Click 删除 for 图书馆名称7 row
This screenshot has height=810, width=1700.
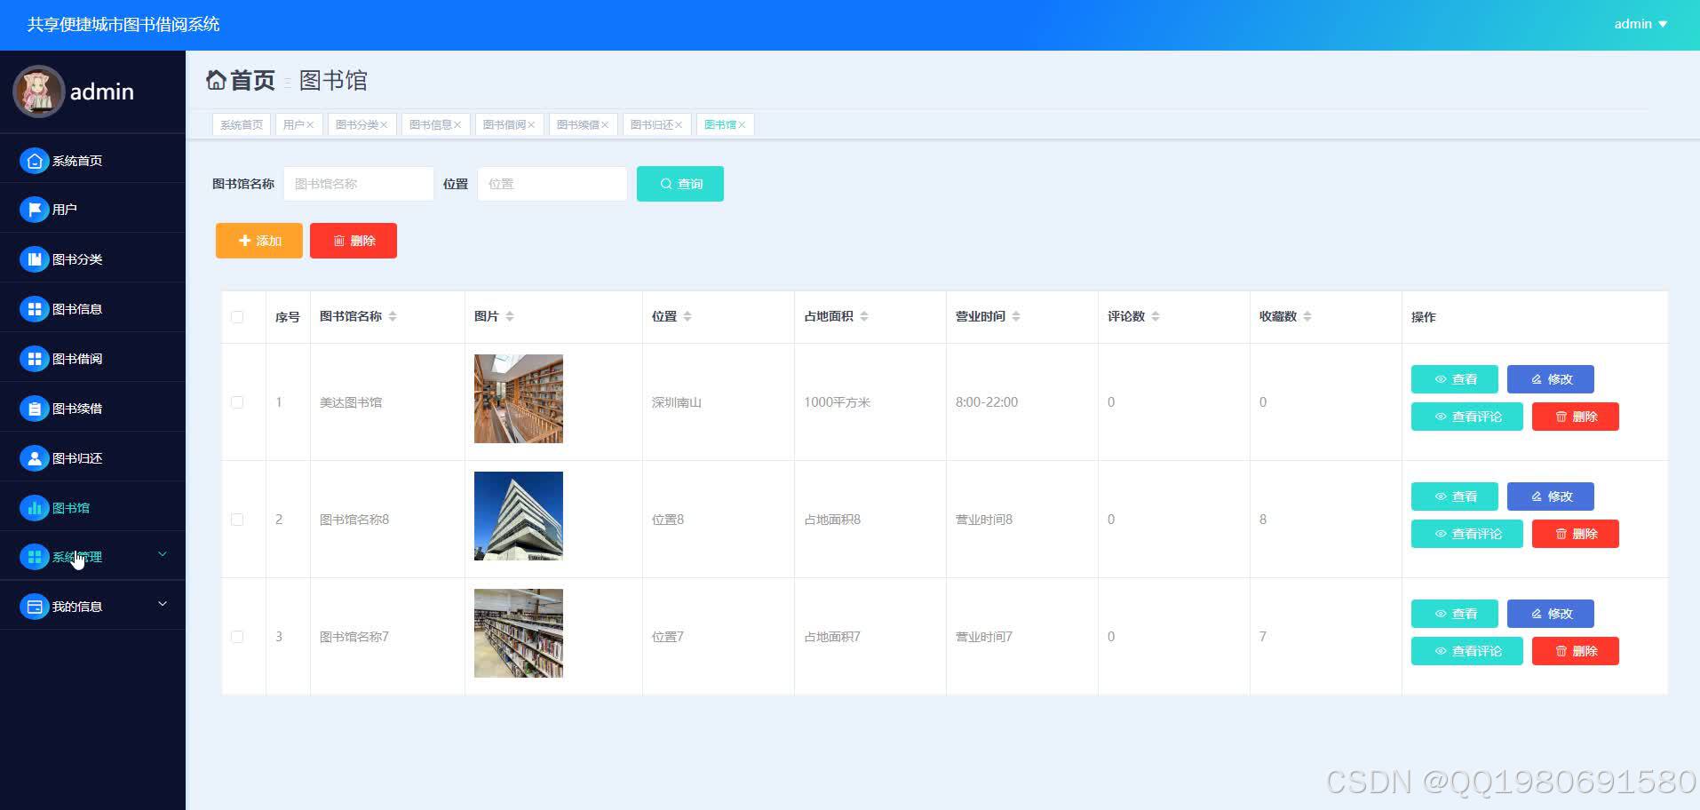pos(1576,651)
